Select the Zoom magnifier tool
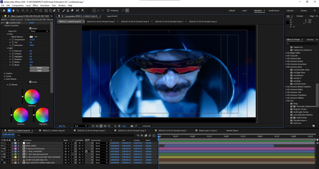This screenshot has height=169, width=319. (18, 11)
